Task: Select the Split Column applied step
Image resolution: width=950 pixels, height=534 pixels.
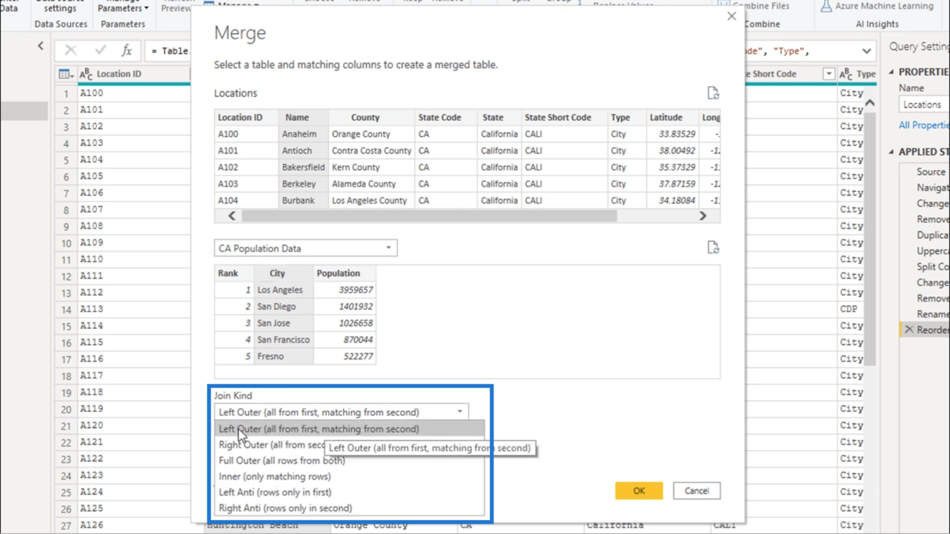Action: click(x=933, y=267)
